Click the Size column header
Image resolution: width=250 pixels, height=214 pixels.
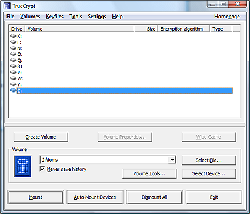point(146,29)
